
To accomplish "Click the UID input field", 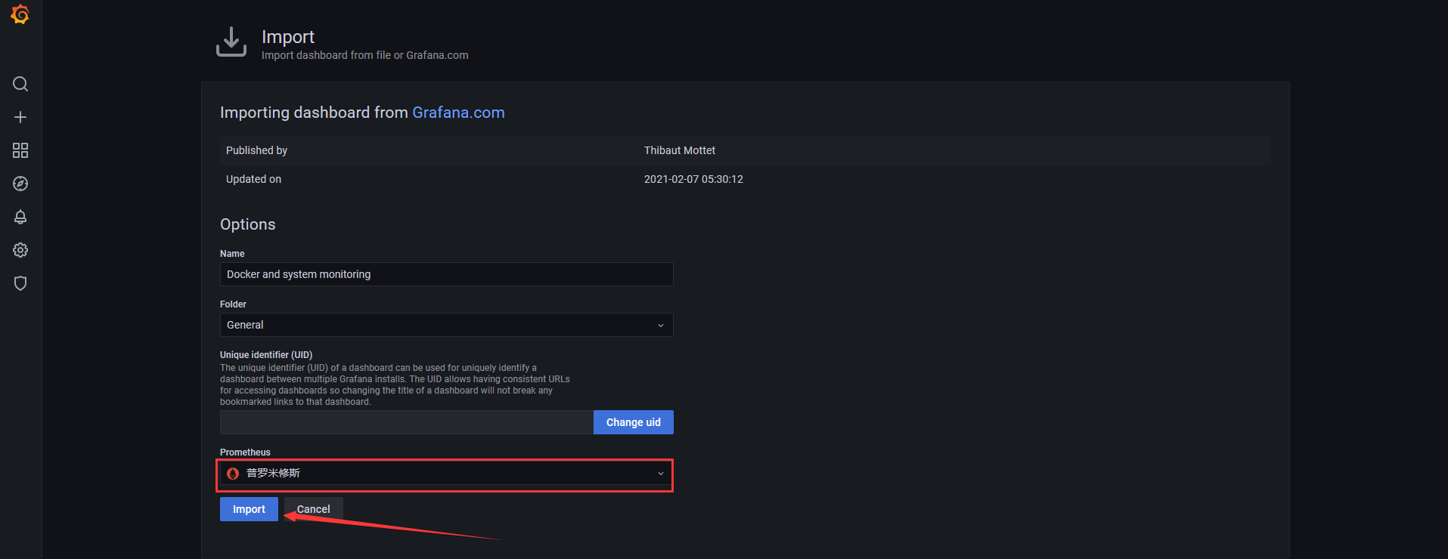I will click(407, 422).
